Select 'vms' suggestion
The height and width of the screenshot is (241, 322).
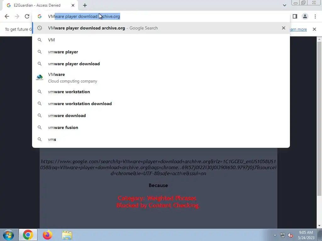(161, 139)
